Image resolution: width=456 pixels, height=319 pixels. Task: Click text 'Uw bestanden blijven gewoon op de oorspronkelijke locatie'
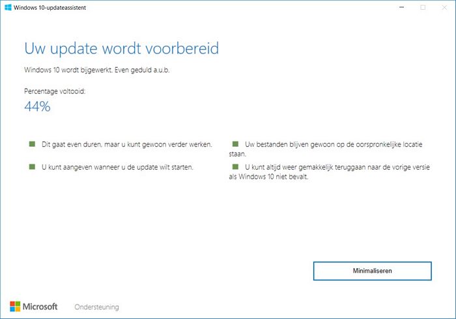334,144
